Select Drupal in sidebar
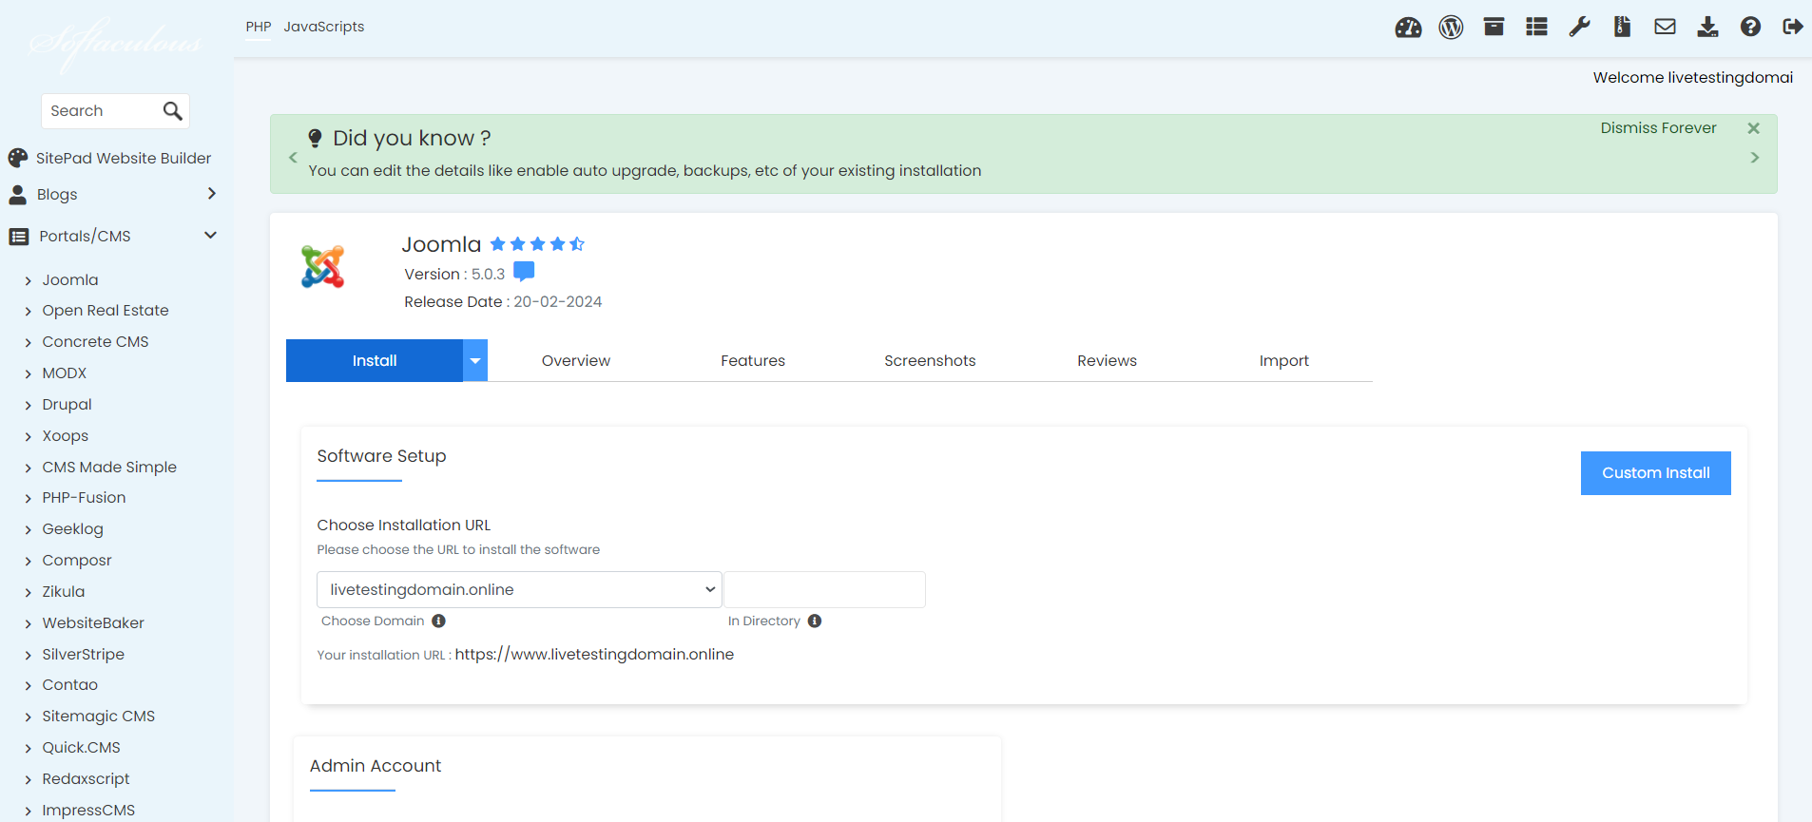 [67, 405]
